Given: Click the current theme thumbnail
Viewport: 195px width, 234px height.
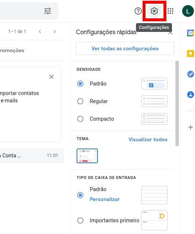Looking at the screenshot, I should point(87,156).
